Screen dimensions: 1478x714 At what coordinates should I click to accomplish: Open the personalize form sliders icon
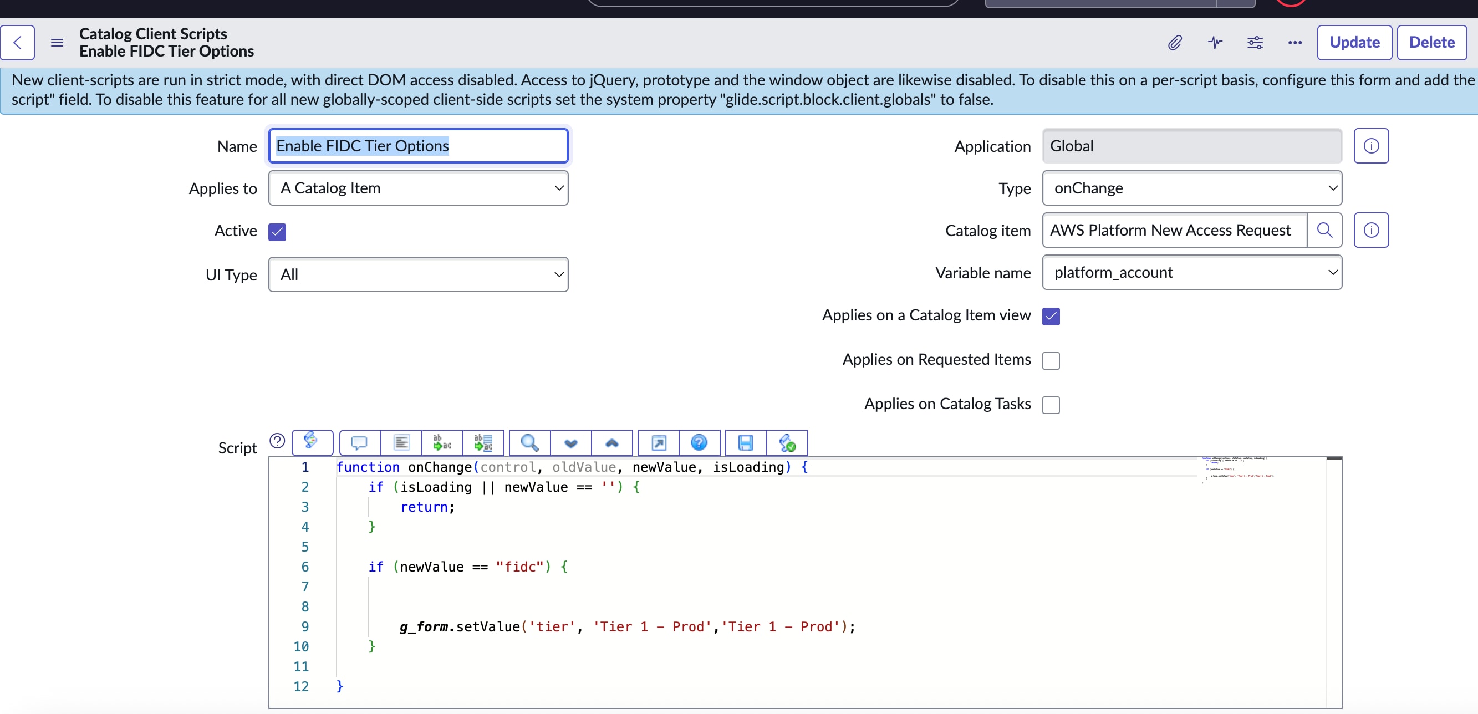(1255, 43)
